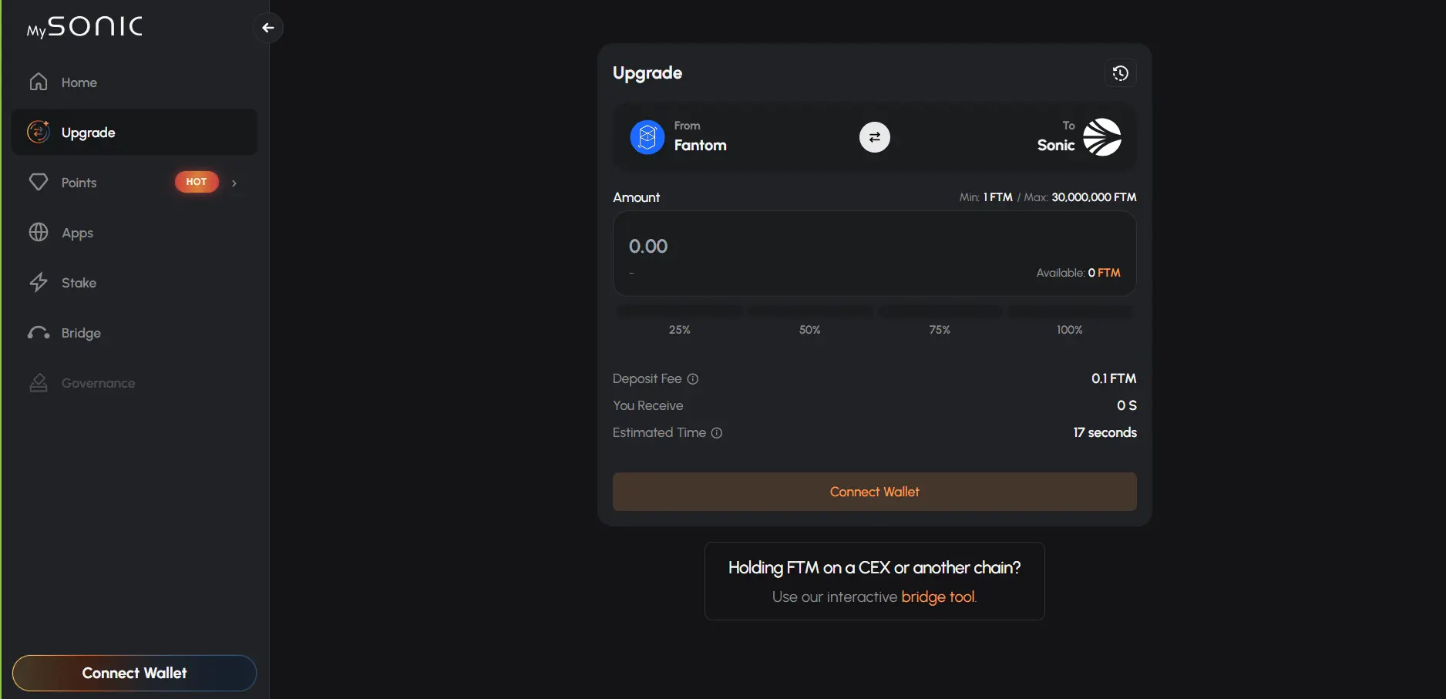Click the Points diamond icon

point(39,182)
